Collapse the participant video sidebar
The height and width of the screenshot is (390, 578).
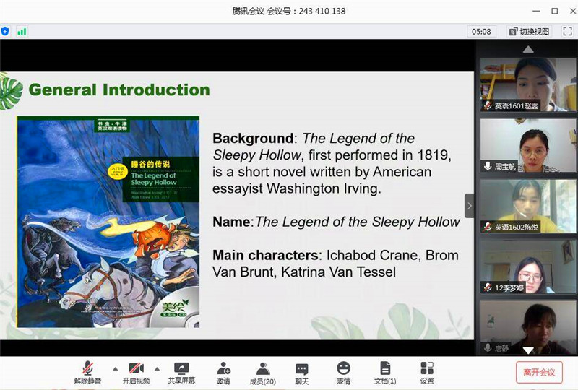point(469,205)
